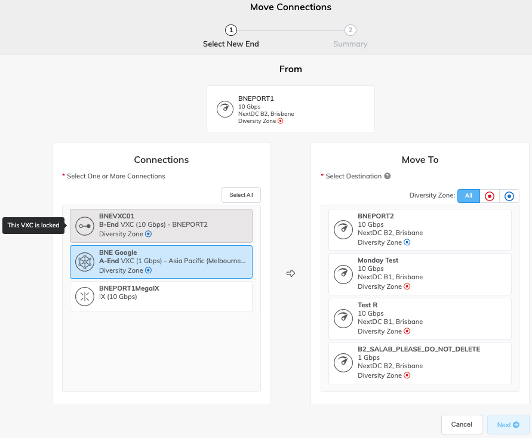Click the port icon on the Test R card
Viewport: 532px width, 438px height.
tap(343, 318)
